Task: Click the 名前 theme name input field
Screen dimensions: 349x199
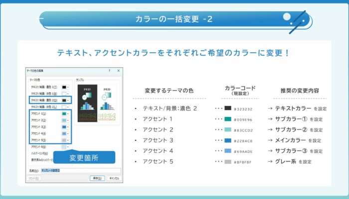Action: tap(81, 171)
